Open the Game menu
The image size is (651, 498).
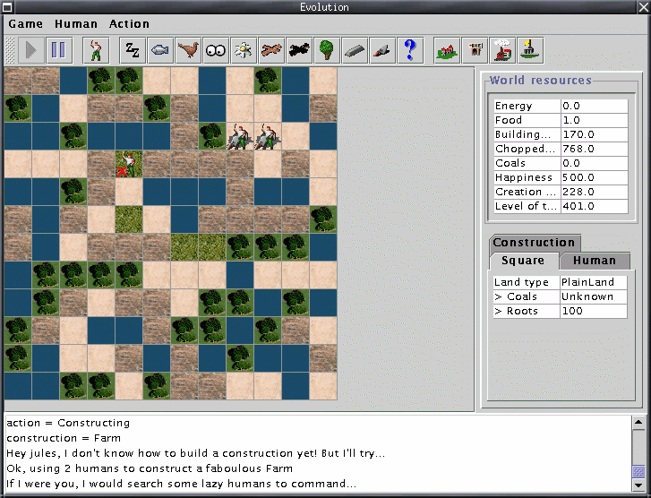pos(25,24)
